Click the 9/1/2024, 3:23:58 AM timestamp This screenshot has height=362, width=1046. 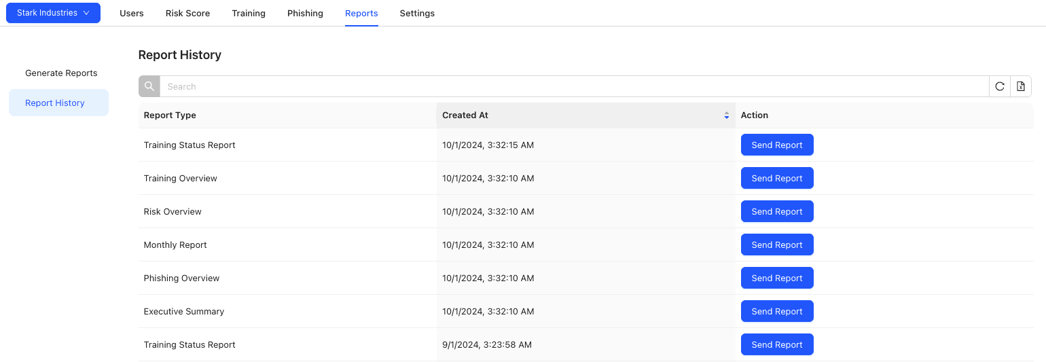pos(487,344)
